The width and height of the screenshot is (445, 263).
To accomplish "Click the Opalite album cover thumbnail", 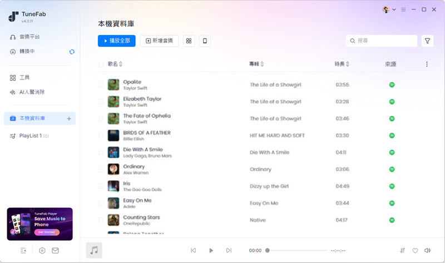I will 113,85.
